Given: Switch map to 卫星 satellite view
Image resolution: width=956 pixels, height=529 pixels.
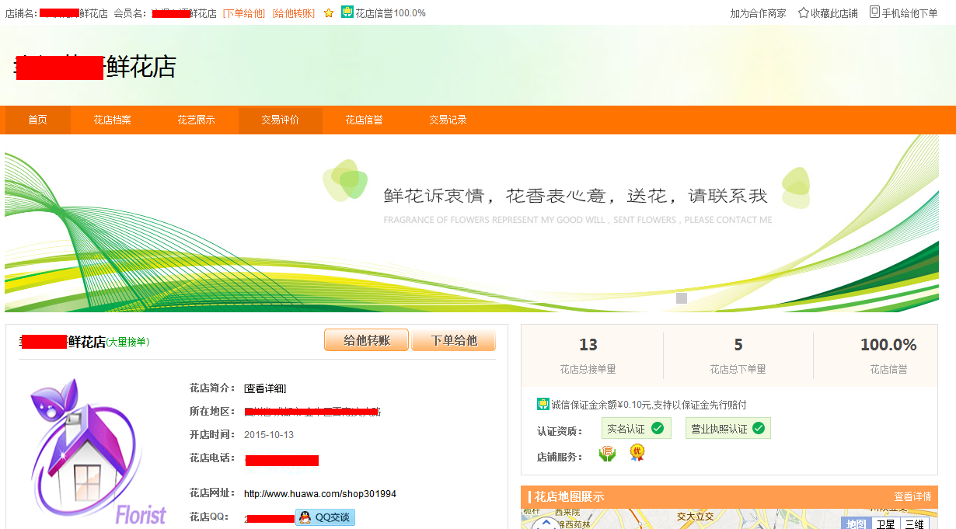Looking at the screenshot, I should pos(885,524).
